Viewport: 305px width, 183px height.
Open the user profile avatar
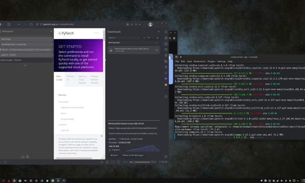150,24
